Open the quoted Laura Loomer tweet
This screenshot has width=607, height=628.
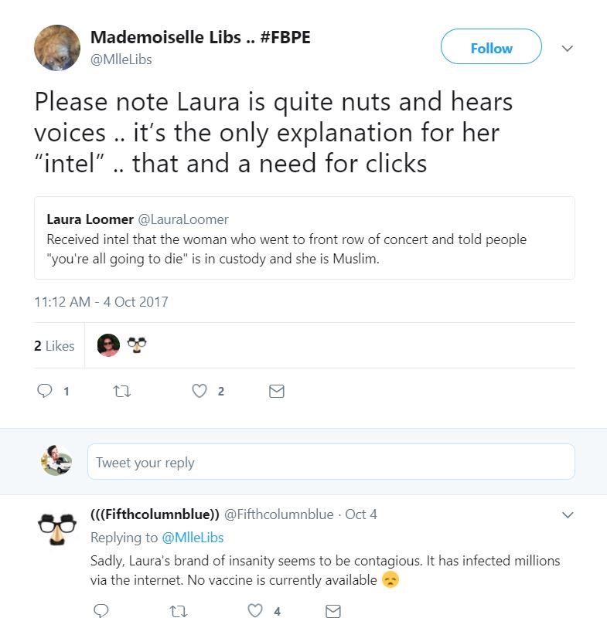point(304,238)
